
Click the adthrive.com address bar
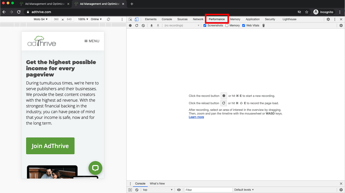click(x=160, y=12)
